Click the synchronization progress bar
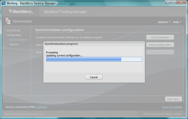This screenshot has width=188, height=119. (x=94, y=59)
